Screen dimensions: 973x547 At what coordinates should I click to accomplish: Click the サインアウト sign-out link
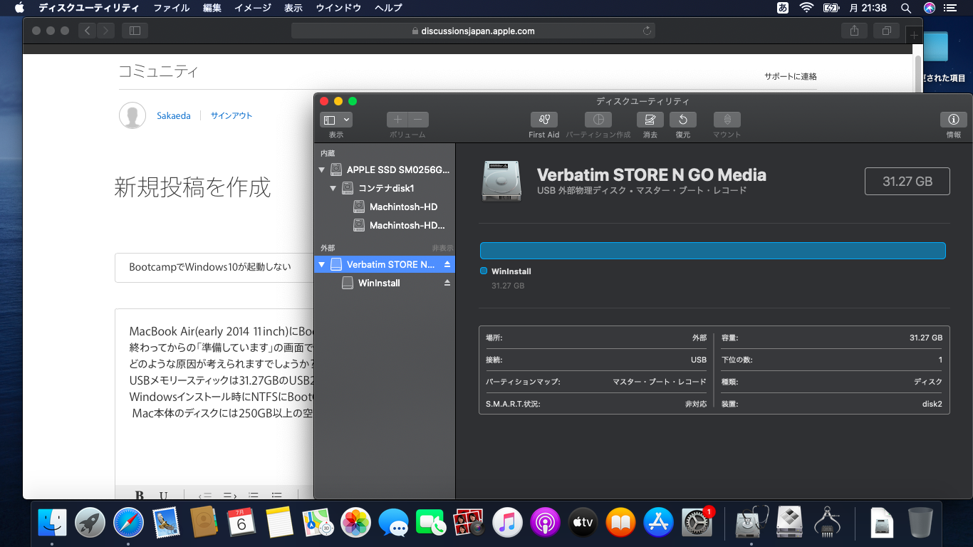coord(231,115)
